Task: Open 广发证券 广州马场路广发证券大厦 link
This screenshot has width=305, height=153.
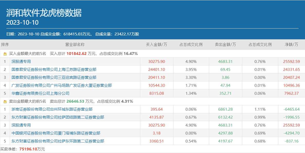Action: point(62,85)
